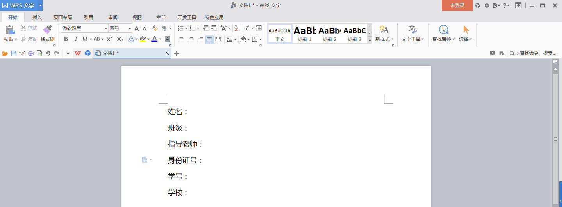
Task: Click 未登录 login button
Action: tap(457, 5)
